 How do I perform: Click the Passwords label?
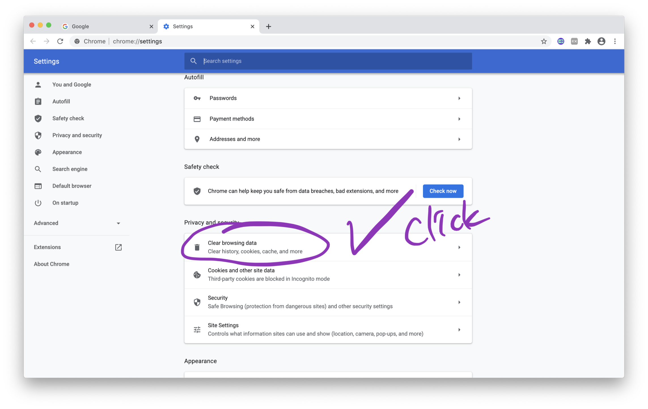[x=223, y=98]
